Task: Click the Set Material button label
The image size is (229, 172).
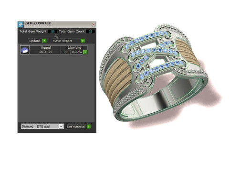Action: 76,127
